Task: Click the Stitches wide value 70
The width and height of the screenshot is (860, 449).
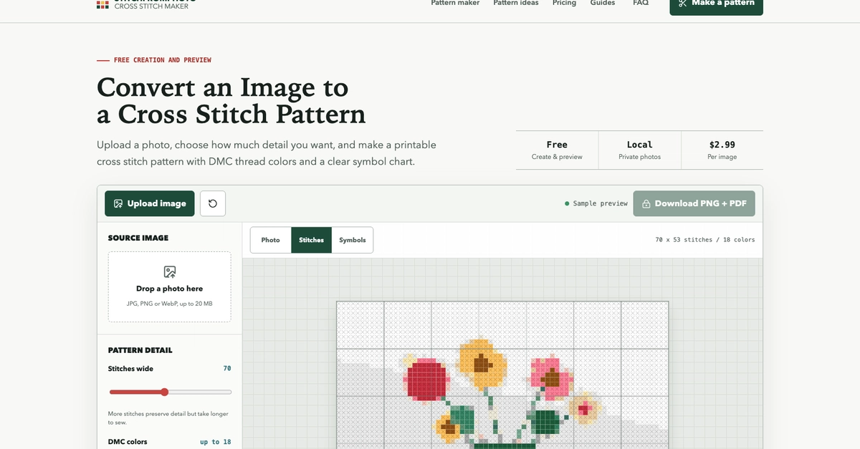Action: click(227, 369)
